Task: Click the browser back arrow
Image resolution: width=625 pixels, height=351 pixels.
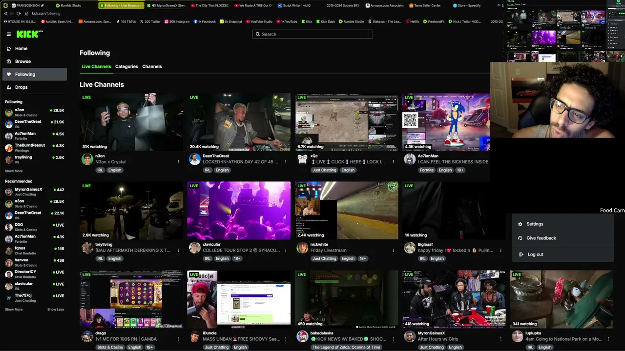Action: (5, 14)
